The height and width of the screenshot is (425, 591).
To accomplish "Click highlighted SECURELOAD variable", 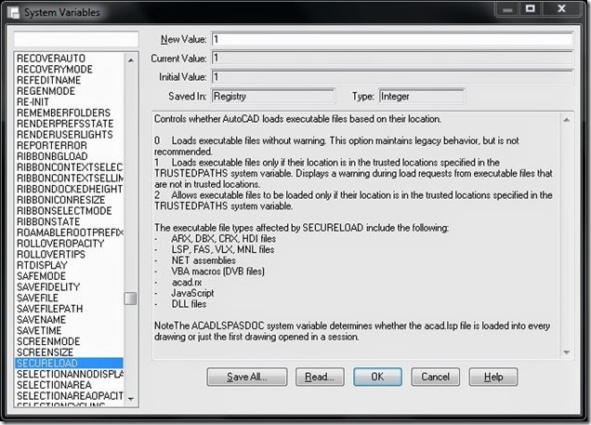I will (x=70, y=363).
